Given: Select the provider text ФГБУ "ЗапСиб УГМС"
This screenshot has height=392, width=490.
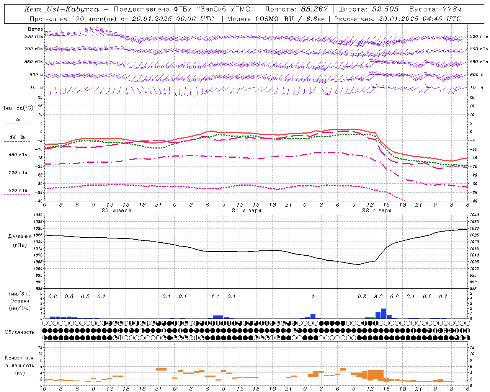Looking at the screenshot, I should [214, 9].
